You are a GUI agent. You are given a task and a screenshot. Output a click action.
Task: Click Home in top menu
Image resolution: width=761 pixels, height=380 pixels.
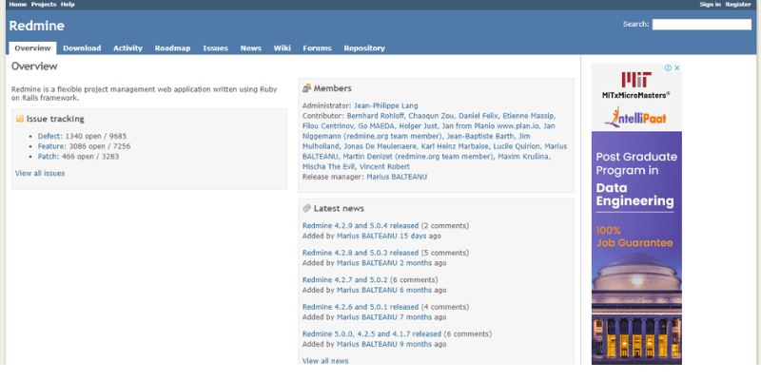point(18,5)
